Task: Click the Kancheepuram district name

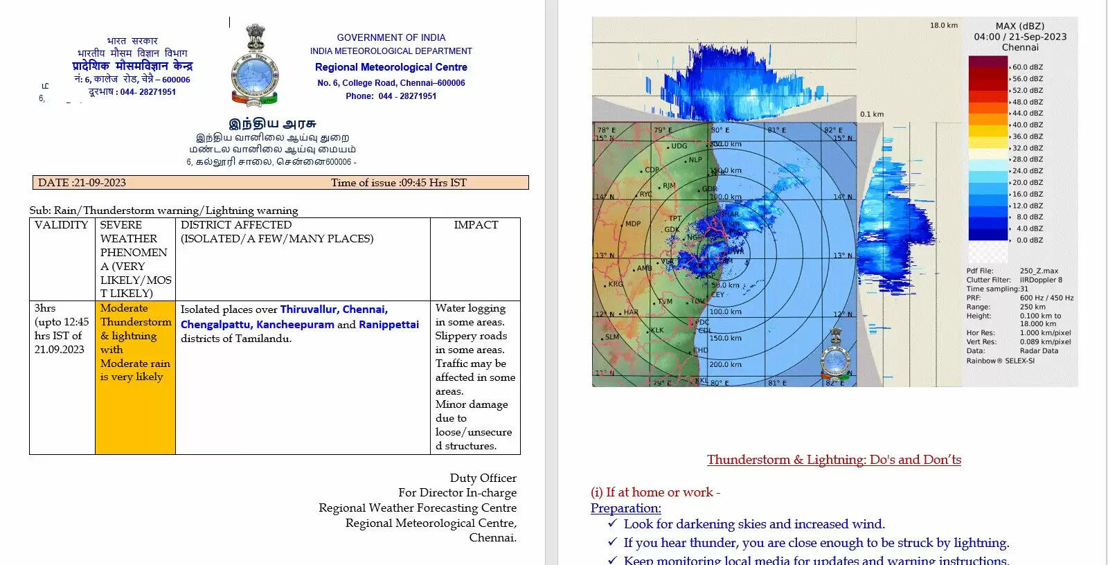Action: 295,325
